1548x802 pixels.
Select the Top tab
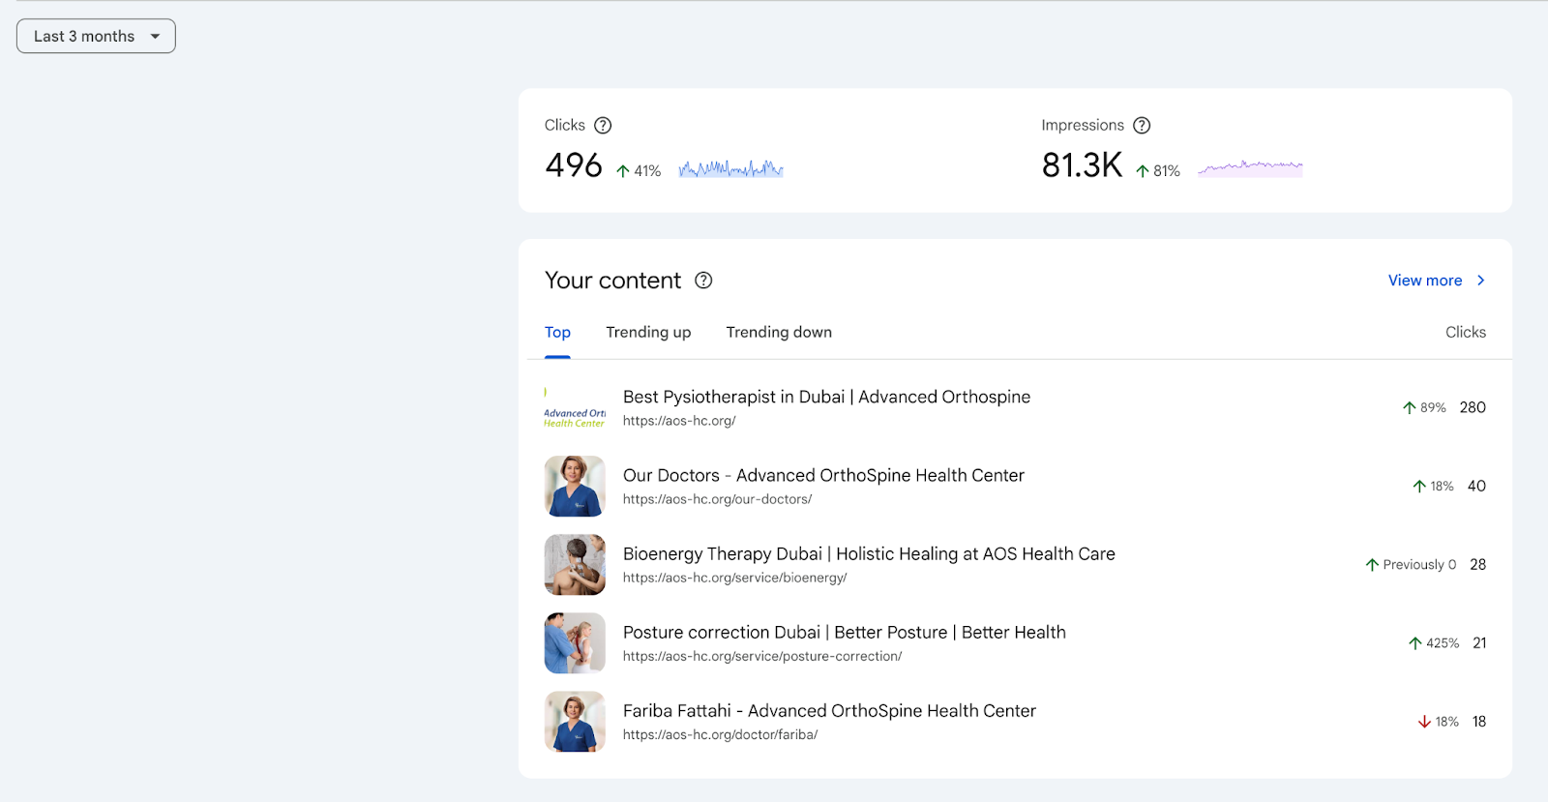point(557,332)
